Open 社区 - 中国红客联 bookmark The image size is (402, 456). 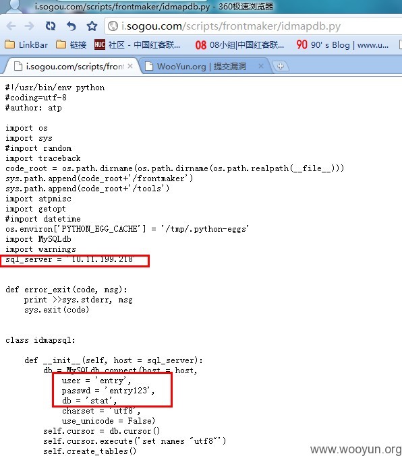coord(137,44)
